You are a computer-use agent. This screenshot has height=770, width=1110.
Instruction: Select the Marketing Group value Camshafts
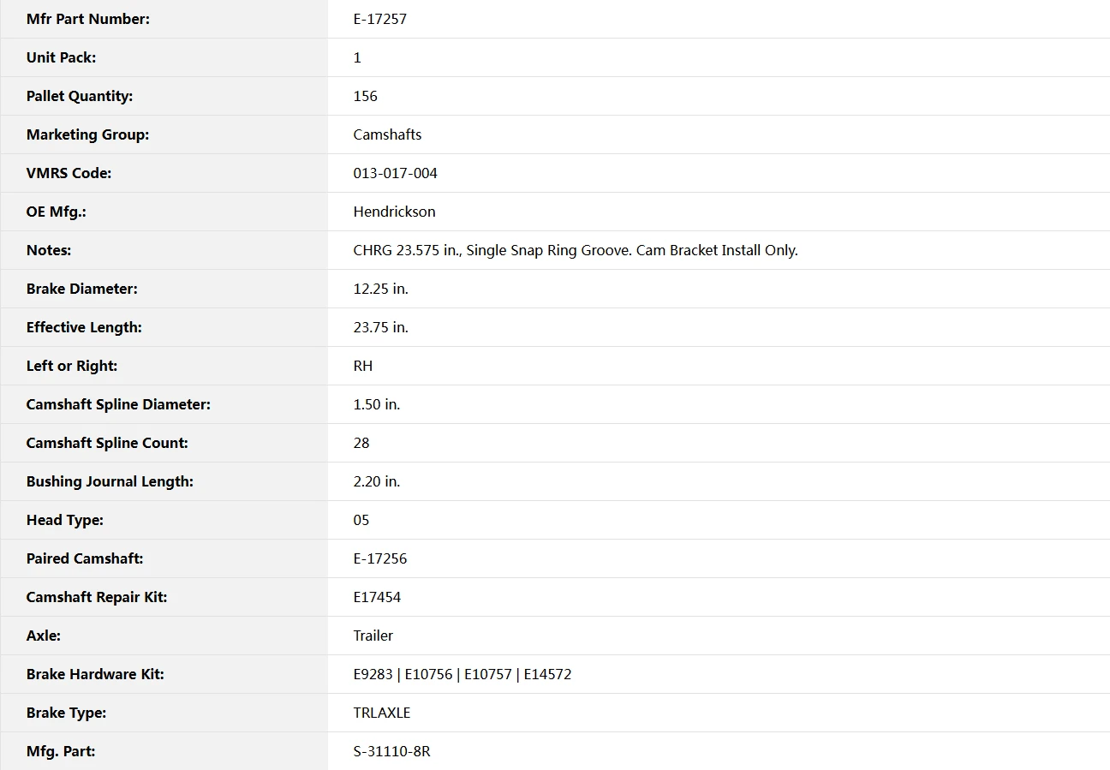click(x=387, y=134)
